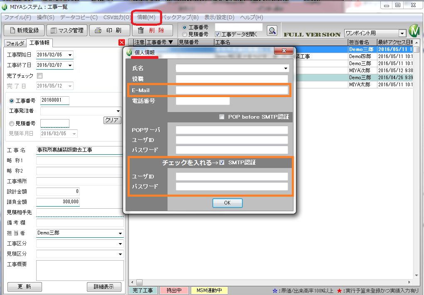Select 見積番号 radio in left panel
The height and width of the screenshot is (295, 424).
point(11,124)
